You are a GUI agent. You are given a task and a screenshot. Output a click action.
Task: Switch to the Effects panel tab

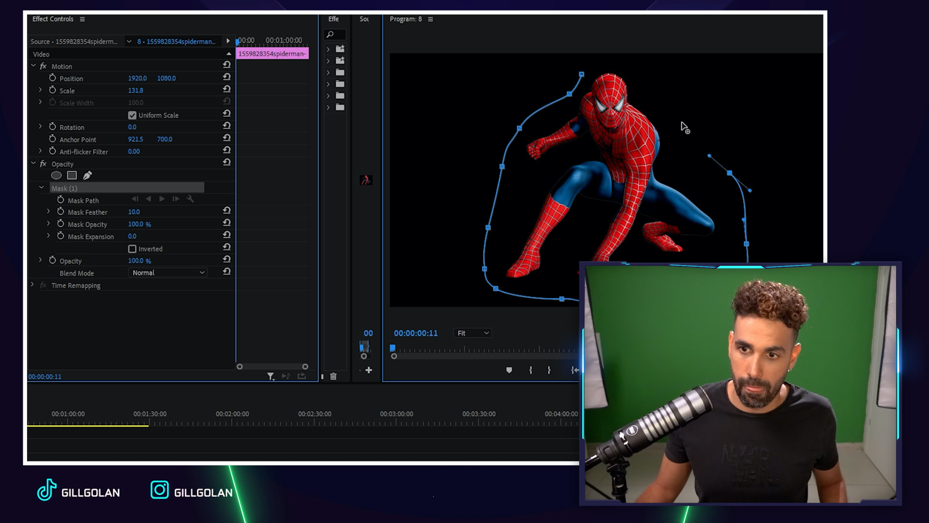(x=333, y=19)
